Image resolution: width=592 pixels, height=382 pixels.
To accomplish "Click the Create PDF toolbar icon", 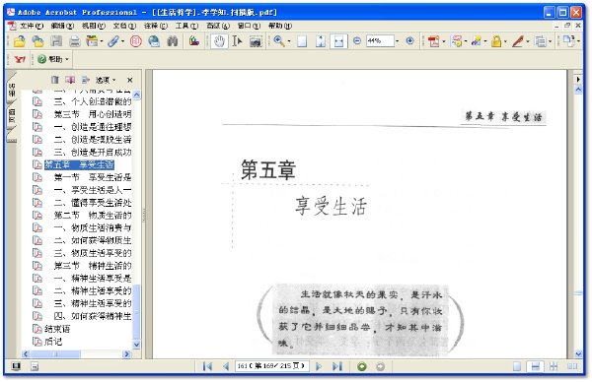I will click(433, 41).
